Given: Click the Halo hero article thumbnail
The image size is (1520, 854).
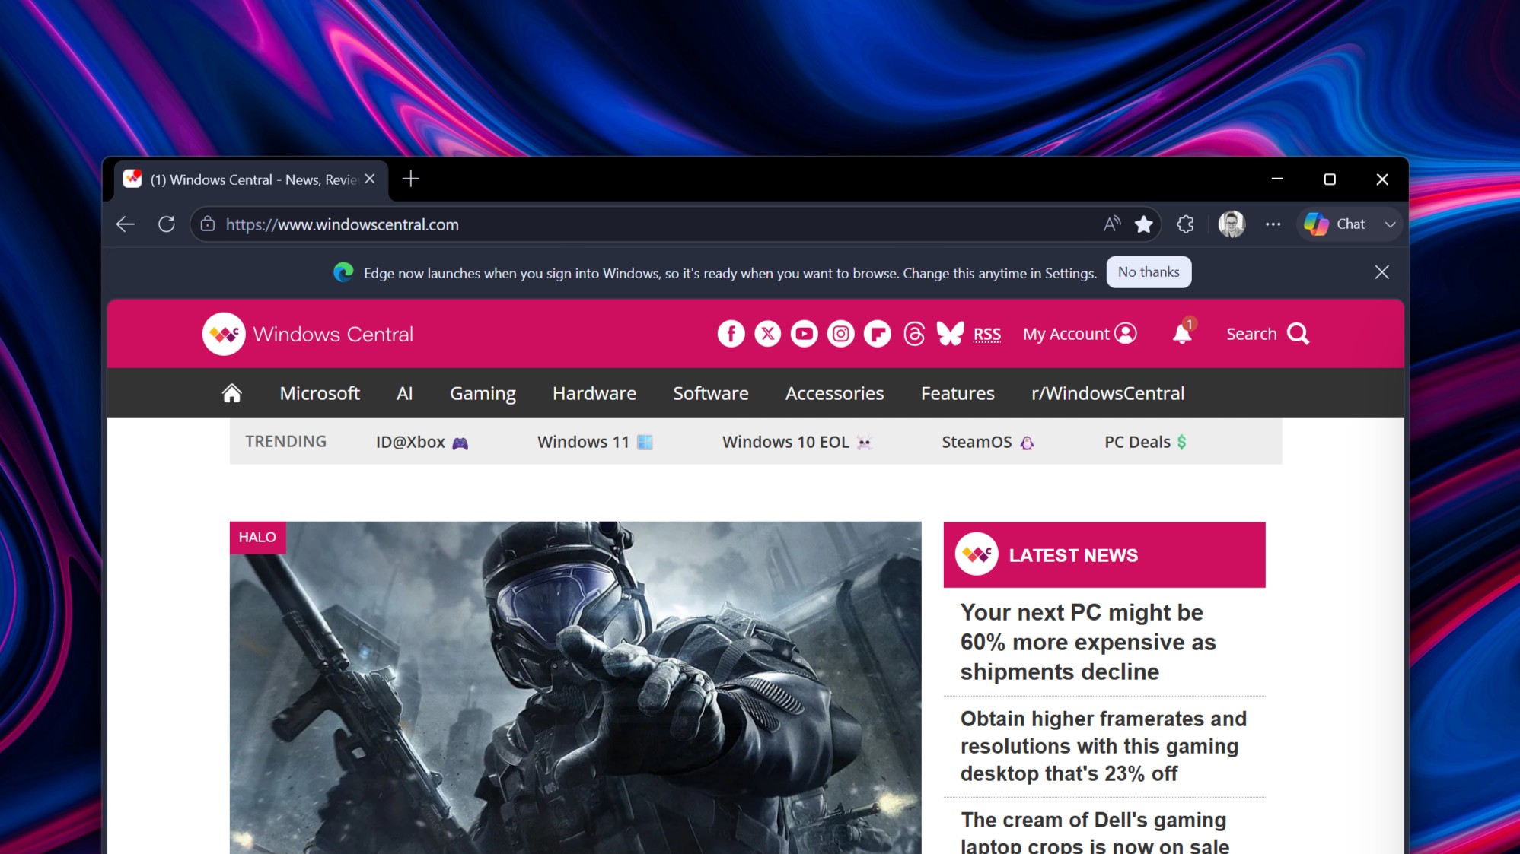Looking at the screenshot, I should pyautogui.click(x=576, y=684).
